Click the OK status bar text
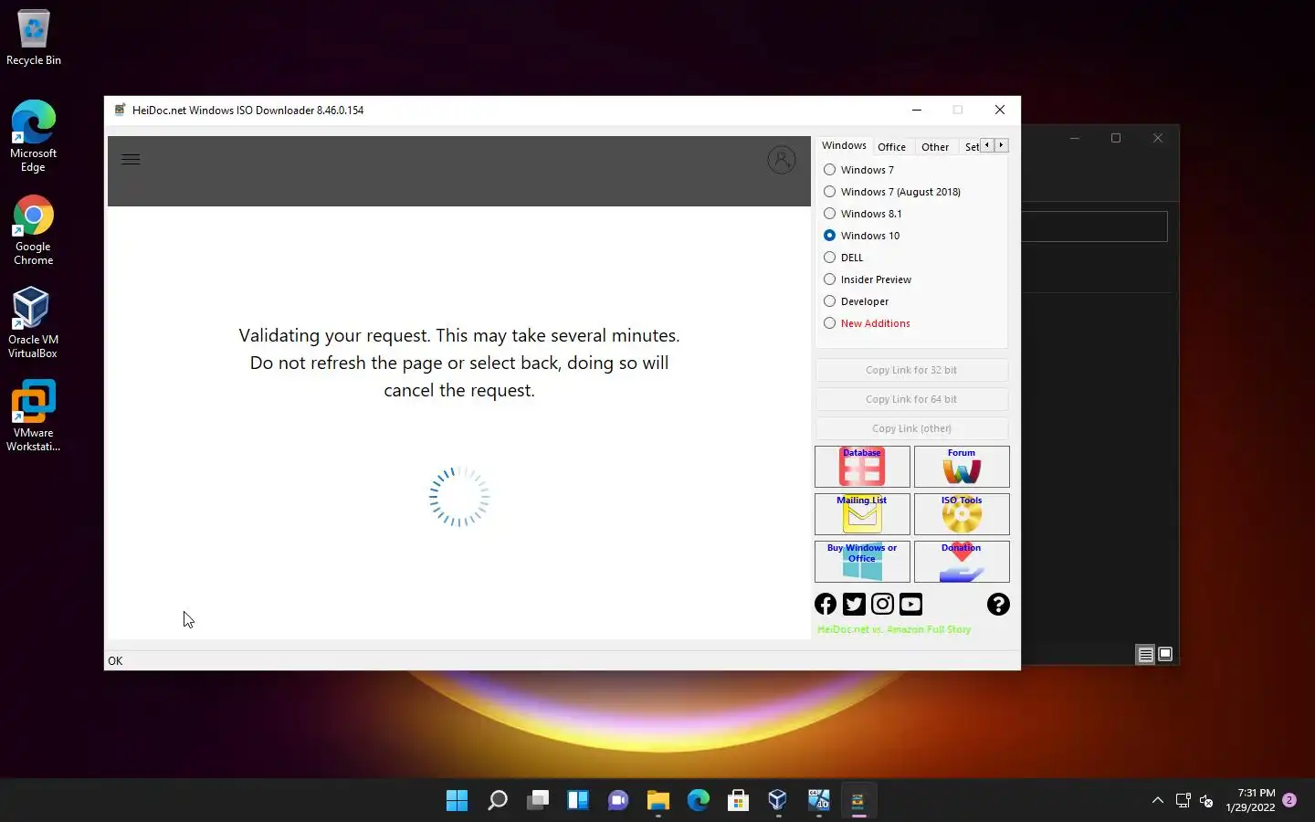 115,661
